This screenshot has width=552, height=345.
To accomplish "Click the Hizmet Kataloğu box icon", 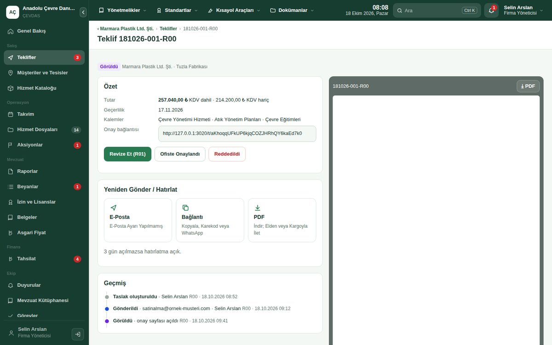I will click(x=11, y=88).
